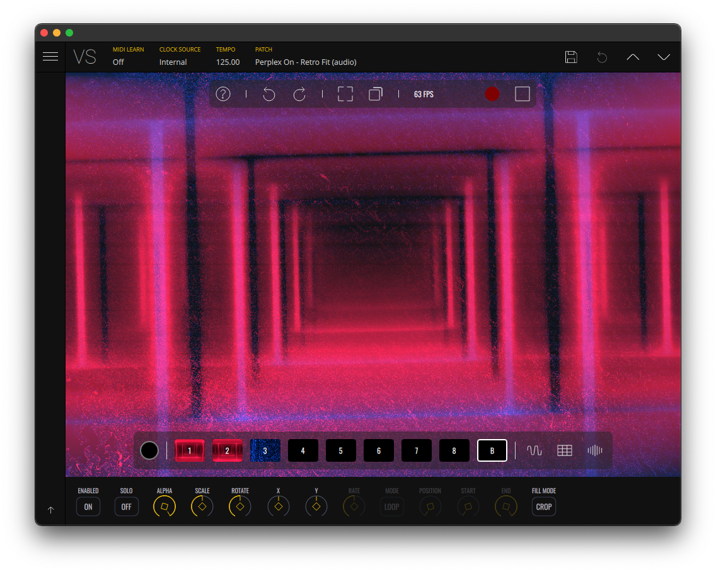Open the help question mark icon
Image resolution: width=716 pixels, height=572 pixels.
point(223,94)
